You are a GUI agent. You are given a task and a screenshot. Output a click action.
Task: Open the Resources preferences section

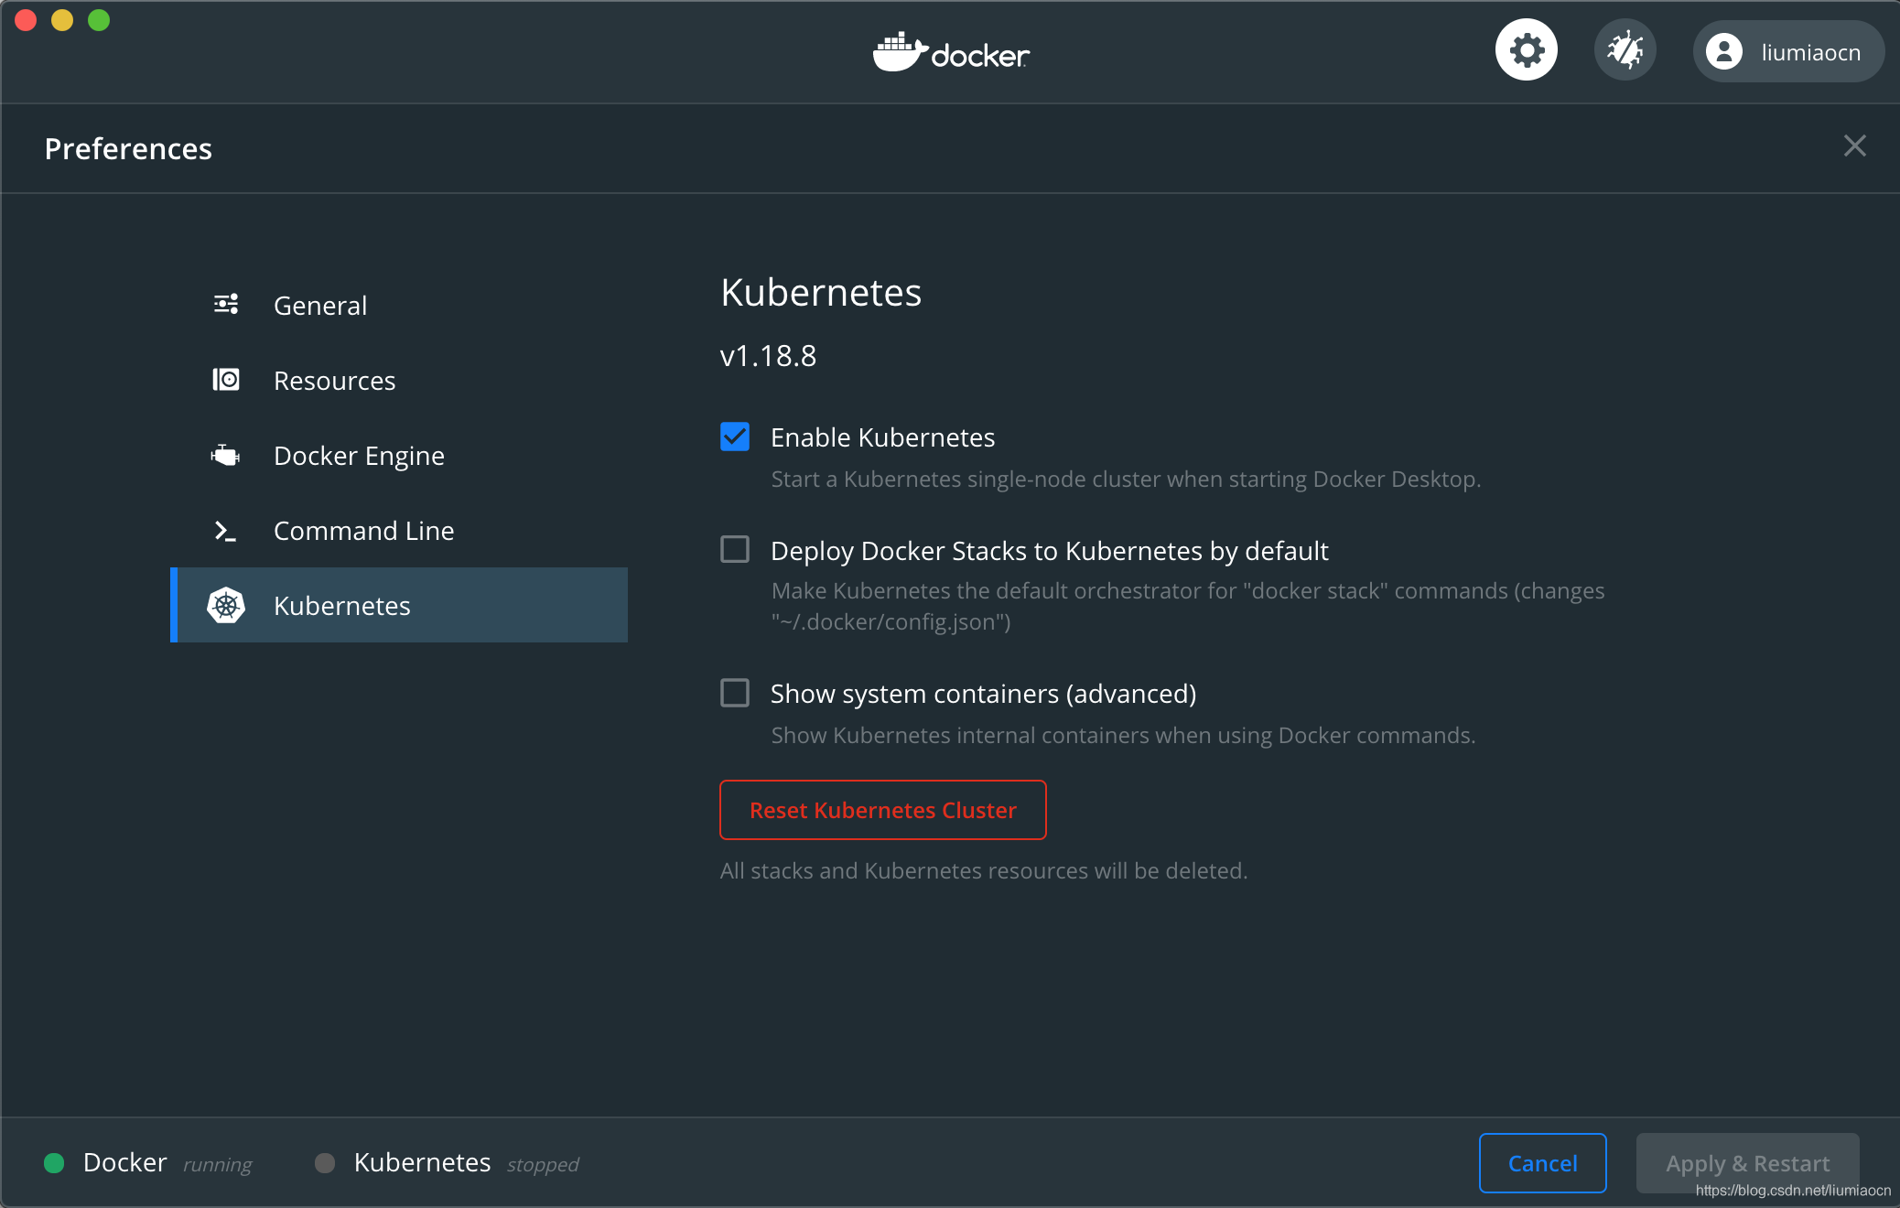pos(399,380)
